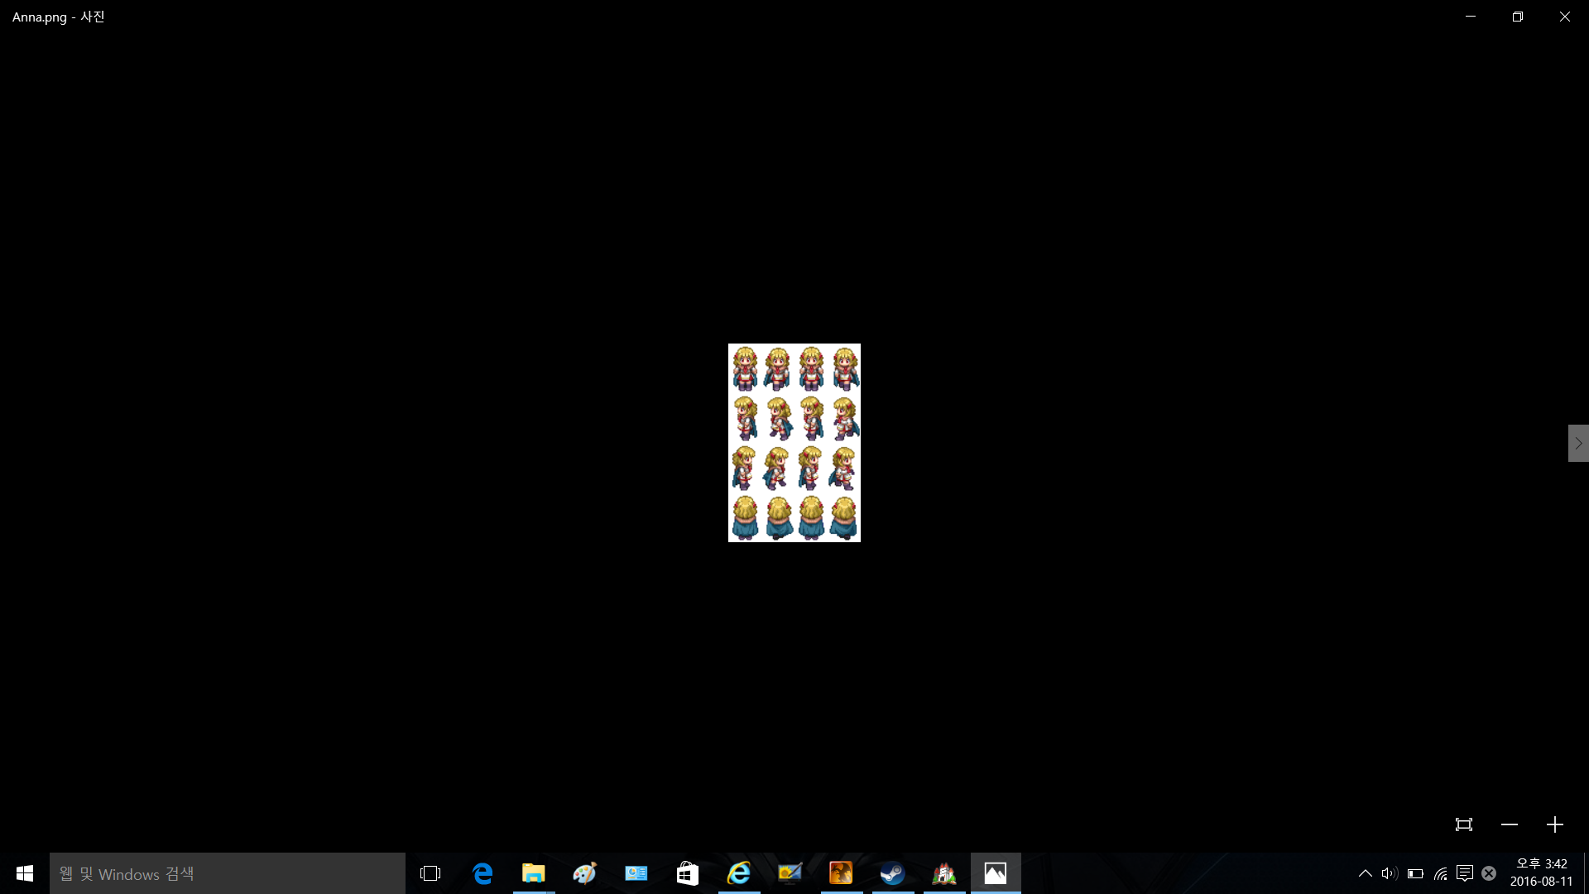Open the Windows Store from the taskbar
Viewport: 1589px width, 894px height.
tap(688, 873)
